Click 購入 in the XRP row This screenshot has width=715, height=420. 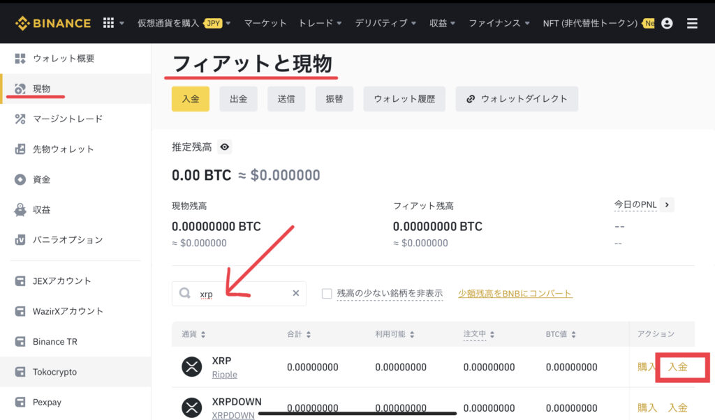[647, 367]
